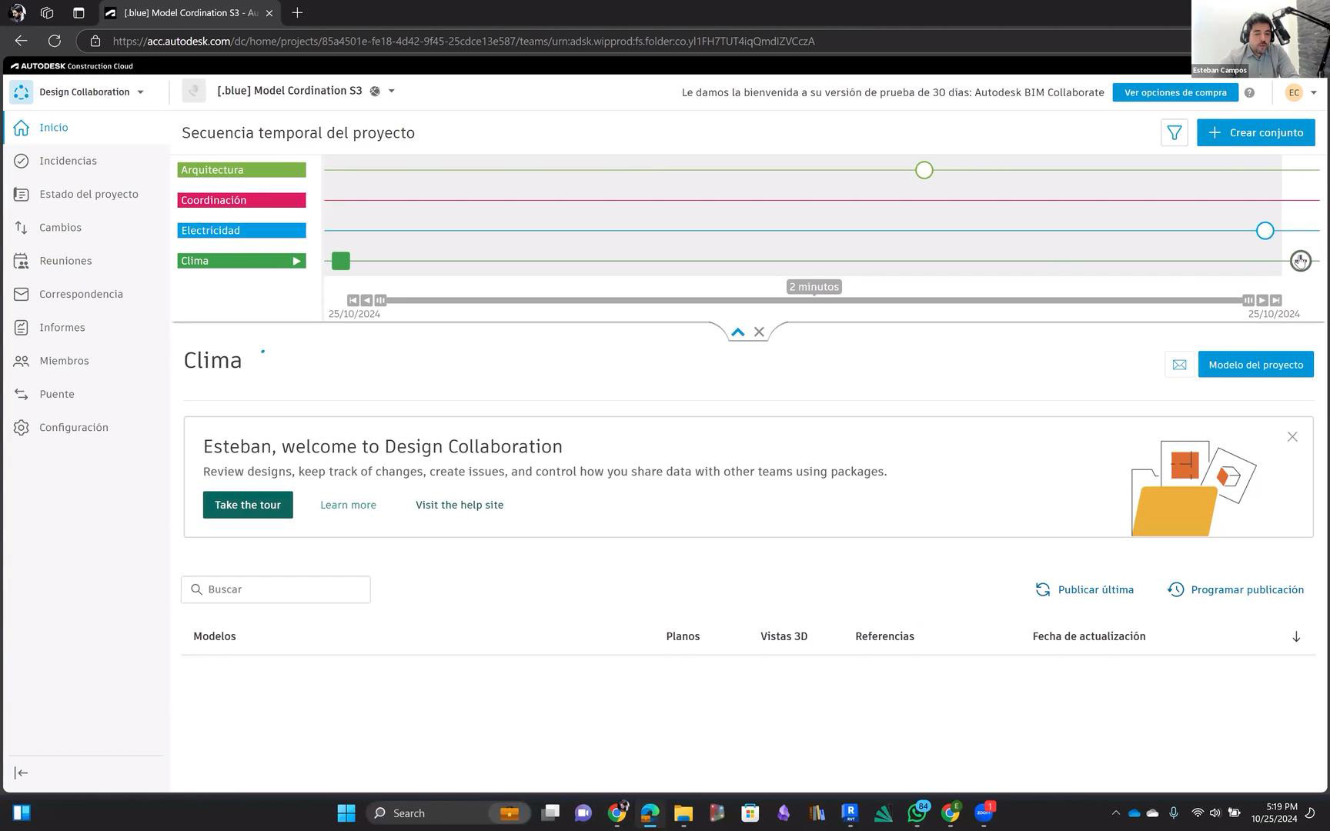Expand the project name dropdown arrow

pyautogui.click(x=391, y=91)
